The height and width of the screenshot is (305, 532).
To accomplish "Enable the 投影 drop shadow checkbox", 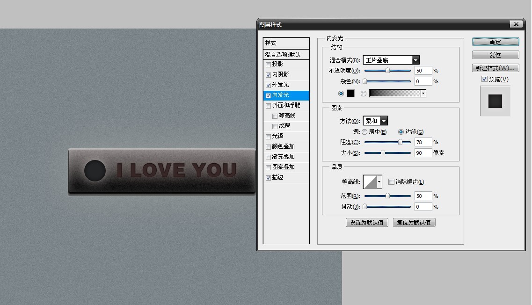I will click(268, 65).
